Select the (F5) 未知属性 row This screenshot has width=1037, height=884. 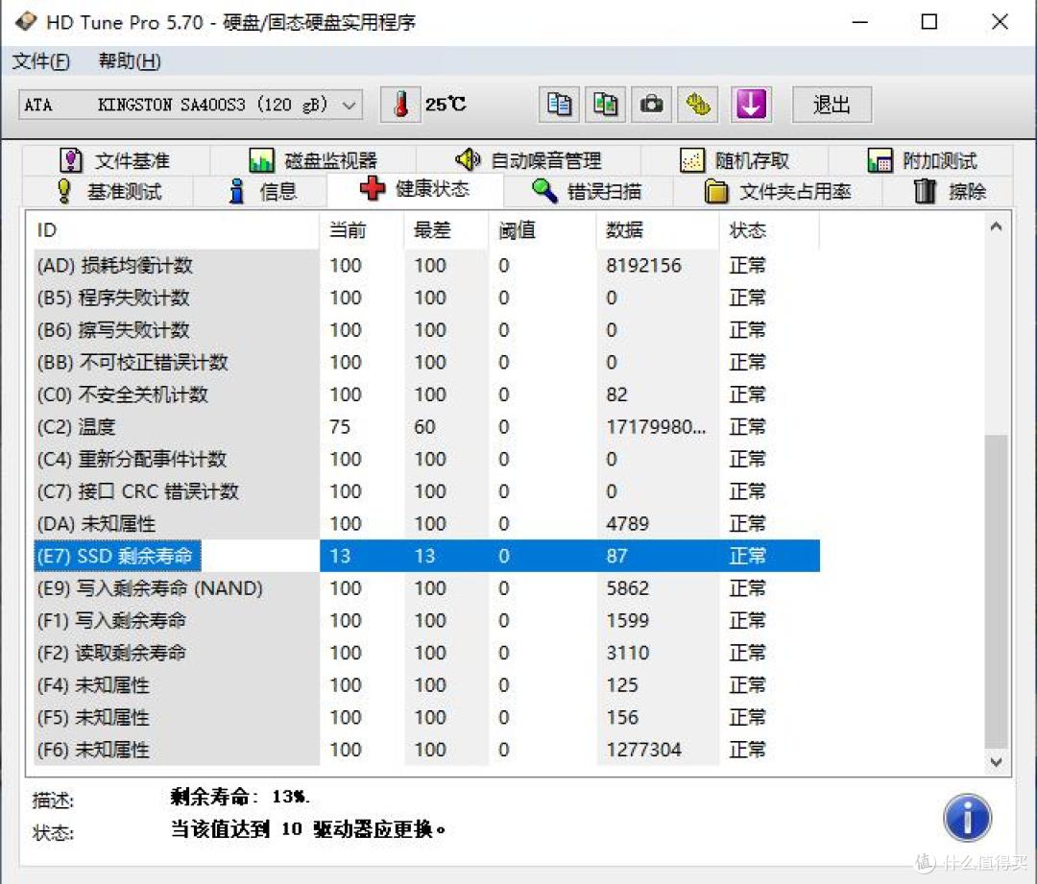pos(426,717)
